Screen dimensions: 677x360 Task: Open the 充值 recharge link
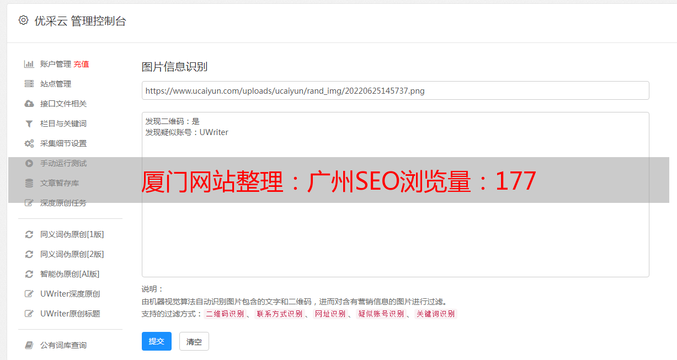pos(81,64)
